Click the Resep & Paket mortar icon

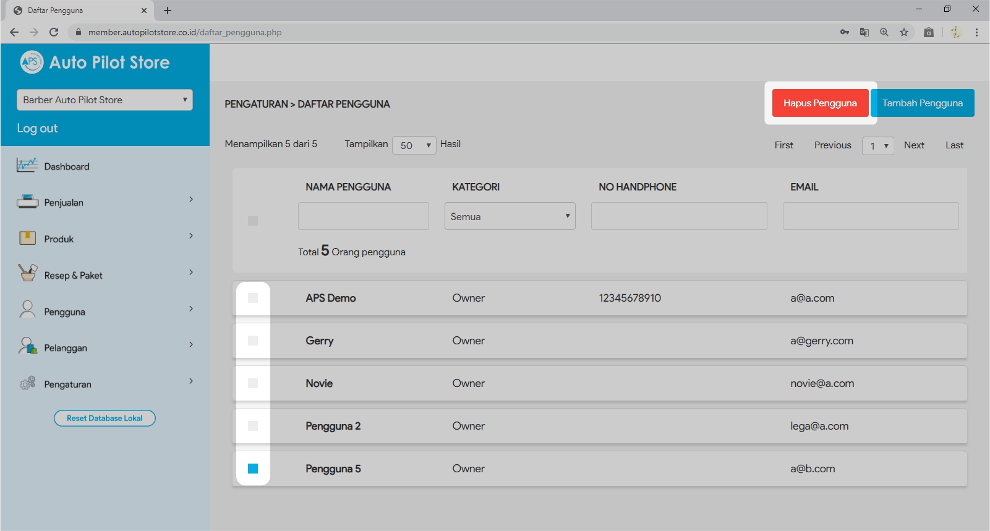coord(27,273)
